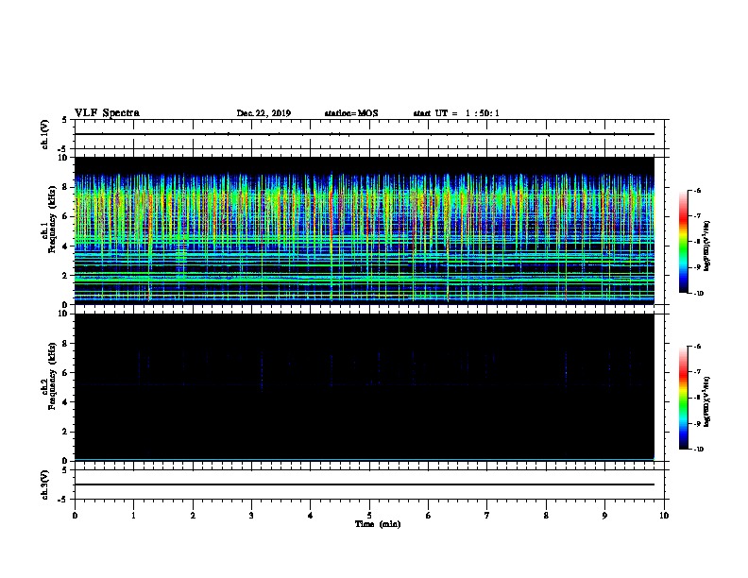The image size is (748, 578).
Task: Click the ch.2 "Frequency (kHz)" axis label
Action: 52,376
